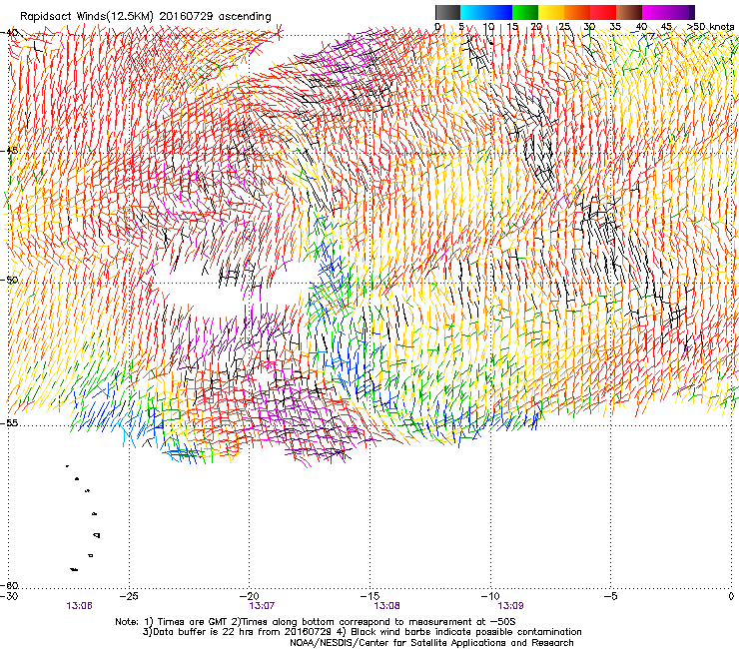Select the 'Data buffer is 22 hrs' note line
The width and height of the screenshot is (739, 649).
pos(362,632)
